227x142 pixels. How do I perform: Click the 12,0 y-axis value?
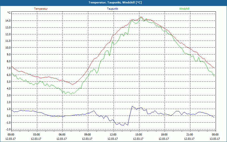(8, 34)
